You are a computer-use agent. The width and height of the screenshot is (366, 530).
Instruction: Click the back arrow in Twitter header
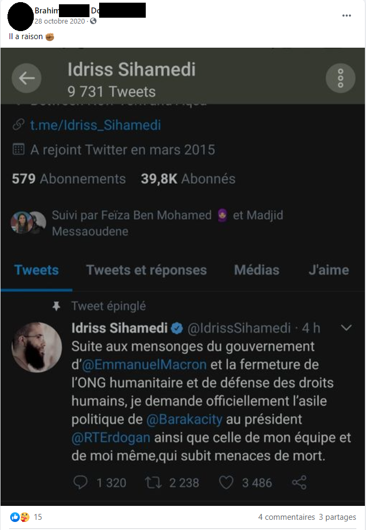[26, 78]
